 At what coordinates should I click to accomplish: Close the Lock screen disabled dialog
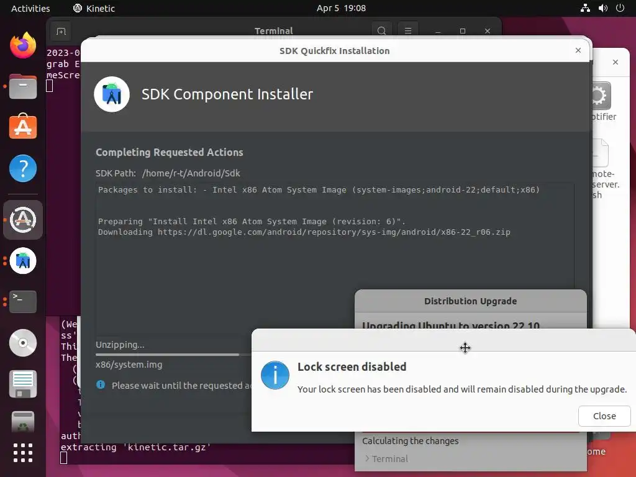click(604, 416)
